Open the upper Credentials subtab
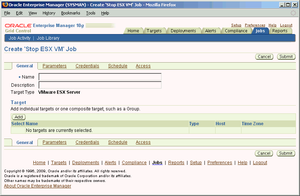The height and width of the screenshot is (196, 300). 87,66
